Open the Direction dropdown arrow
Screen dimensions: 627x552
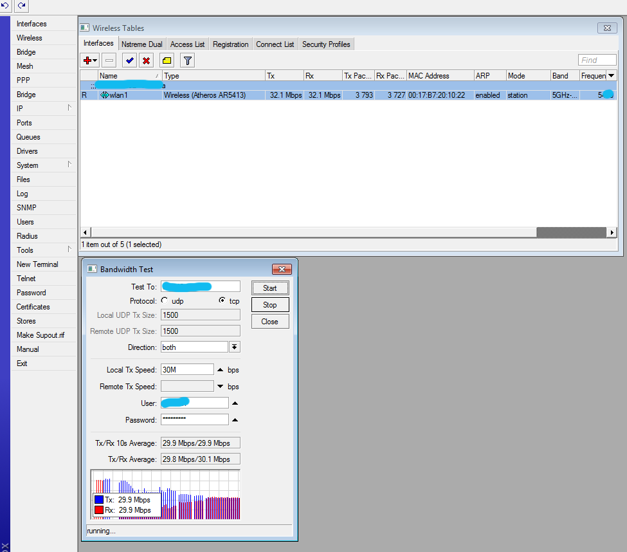235,347
